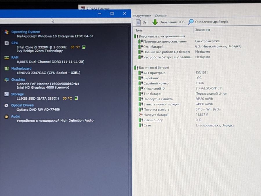This screenshot has height=196, width=261.
Task: Click battery icon beside Тип батареї
Action: coord(141,94)
